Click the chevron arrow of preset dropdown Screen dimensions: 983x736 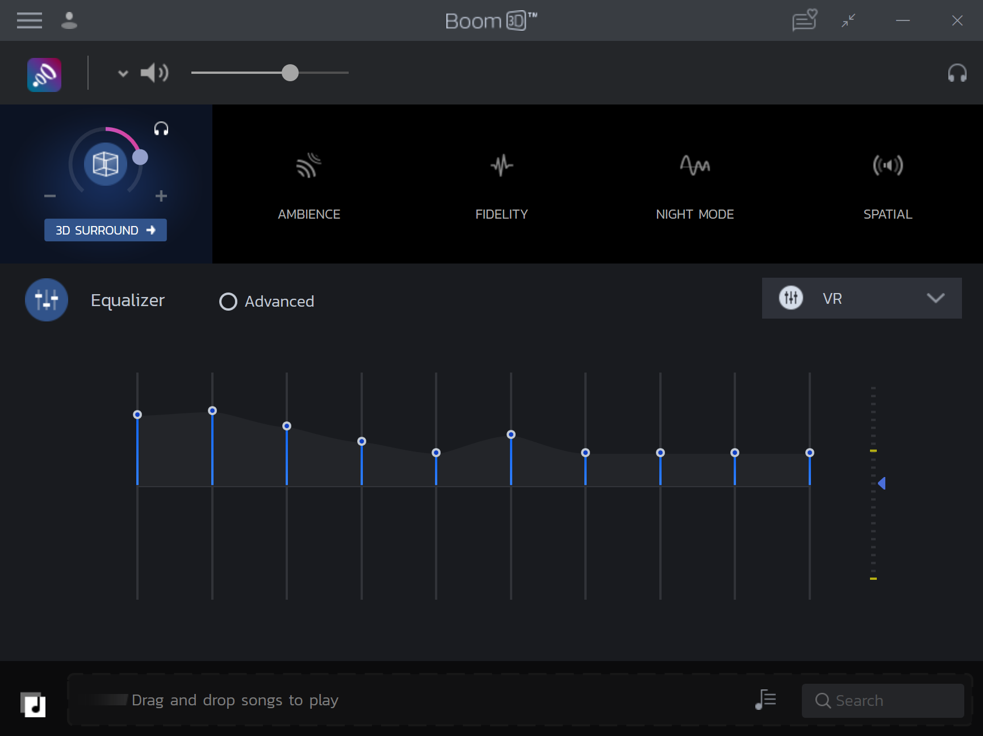pyautogui.click(x=935, y=298)
